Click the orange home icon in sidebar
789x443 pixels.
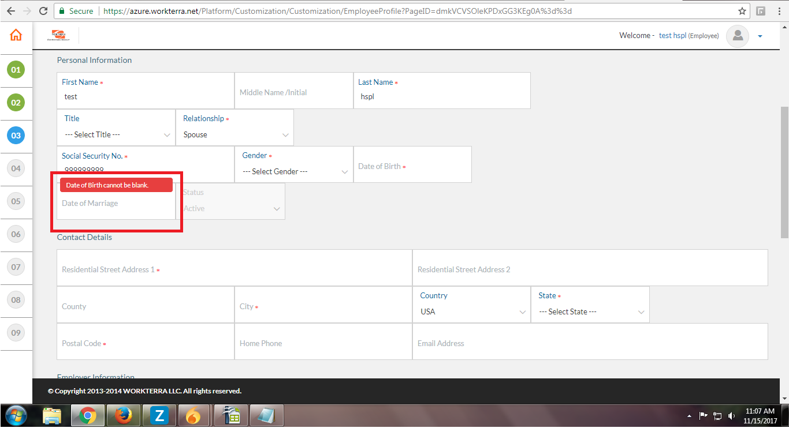[16, 35]
